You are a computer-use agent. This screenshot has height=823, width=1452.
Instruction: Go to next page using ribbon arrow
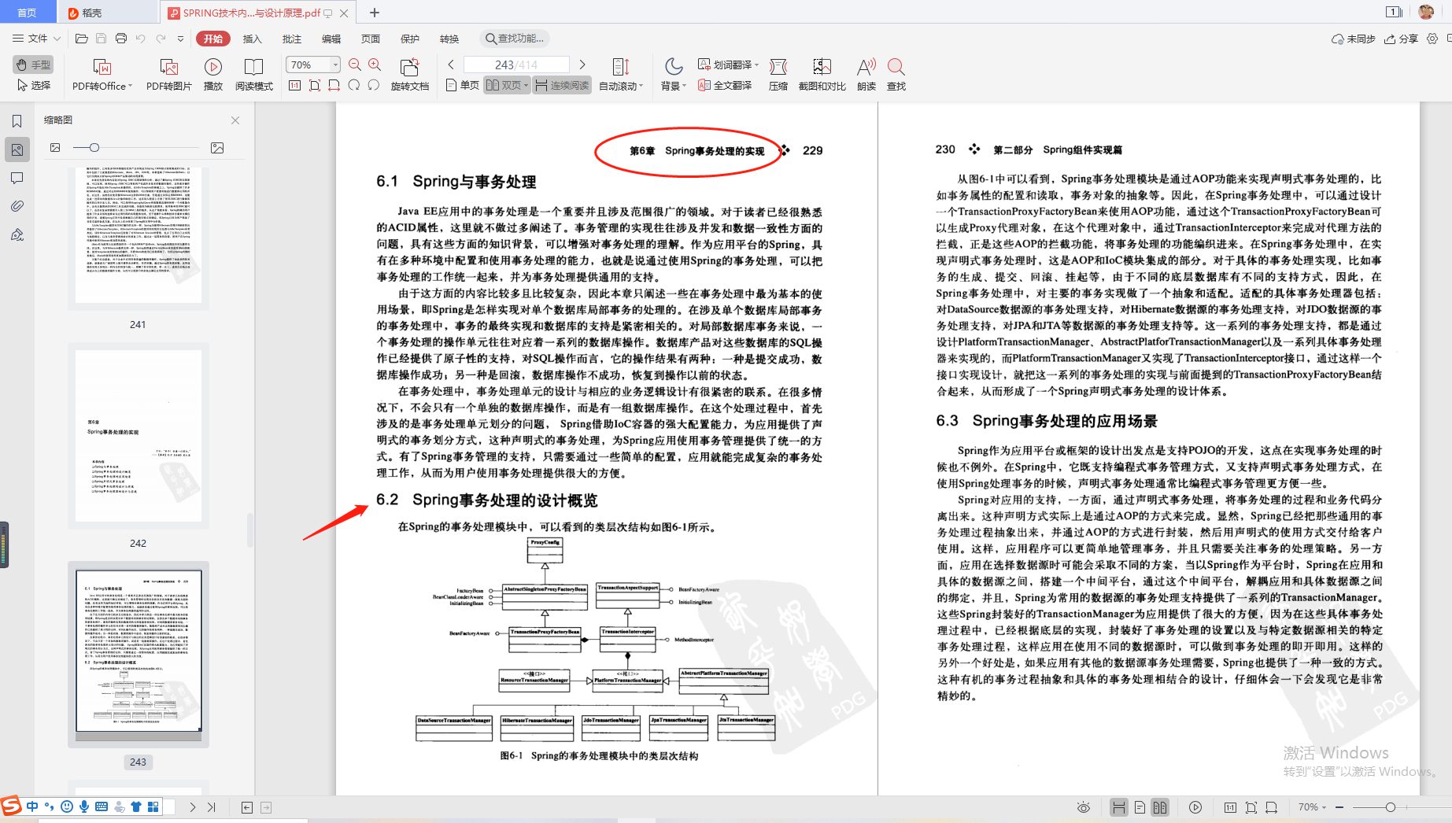pos(582,65)
